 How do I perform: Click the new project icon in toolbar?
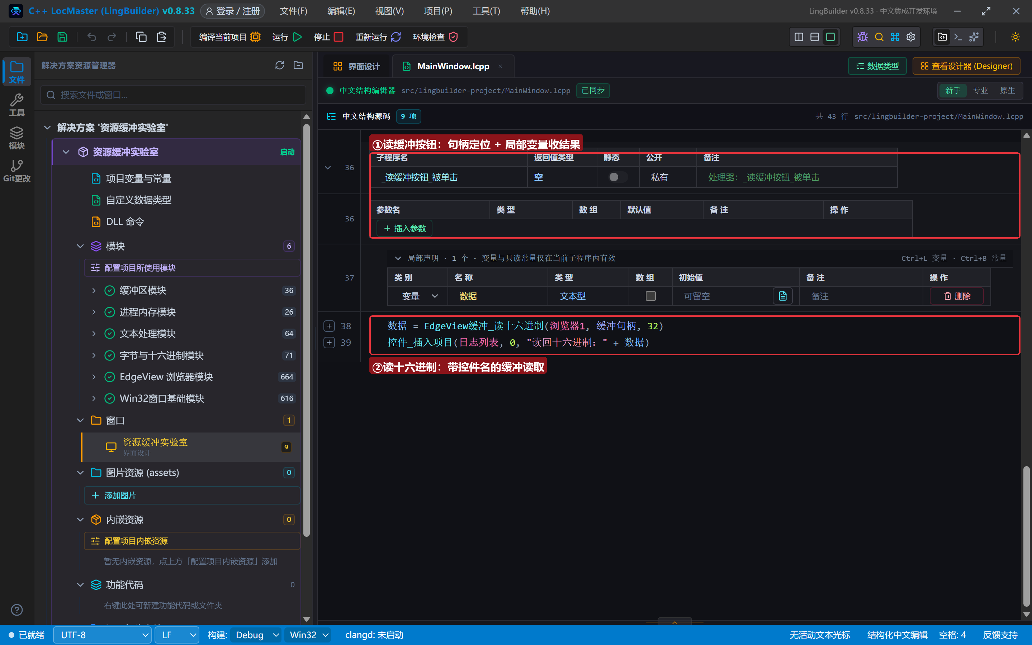(x=22, y=37)
